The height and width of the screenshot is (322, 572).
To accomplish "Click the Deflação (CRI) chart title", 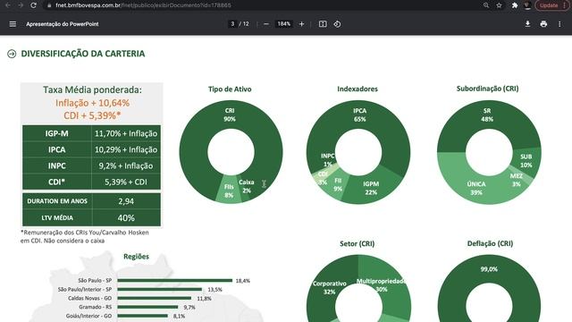I will tap(491, 243).
